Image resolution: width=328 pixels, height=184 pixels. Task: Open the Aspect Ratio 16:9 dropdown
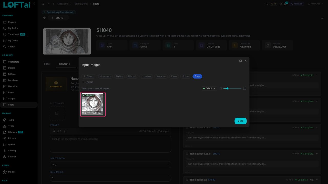point(110,165)
